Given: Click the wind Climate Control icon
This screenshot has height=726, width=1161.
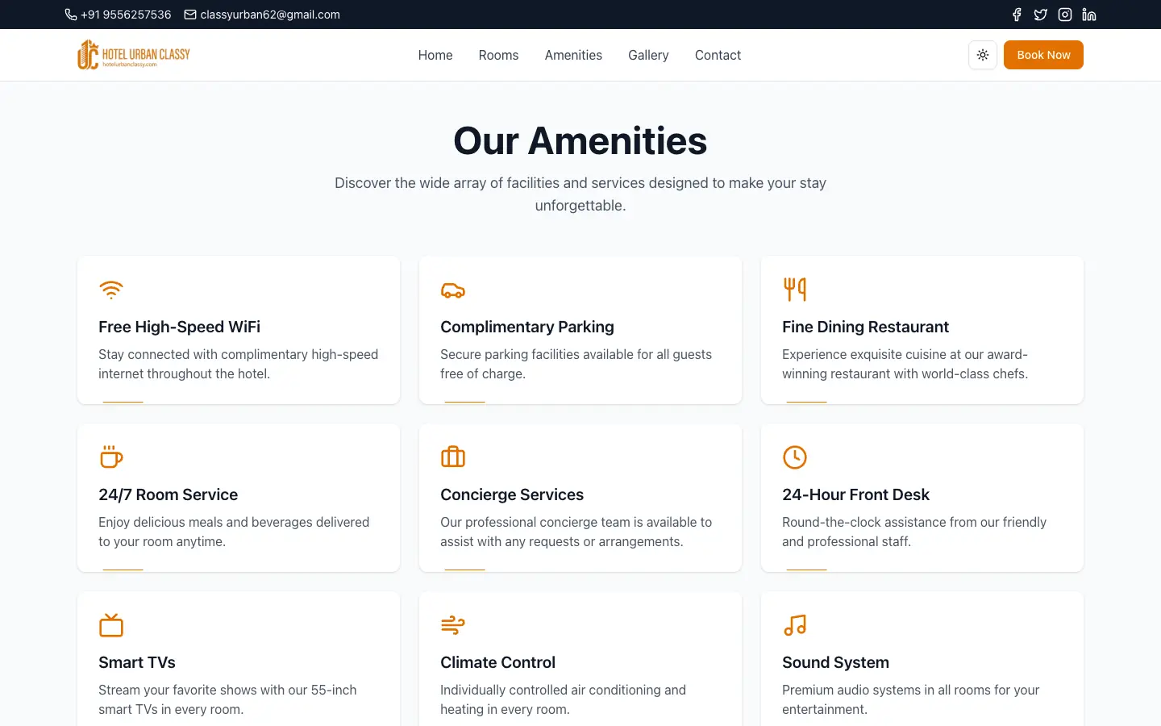Looking at the screenshot, I should (453, 625).
